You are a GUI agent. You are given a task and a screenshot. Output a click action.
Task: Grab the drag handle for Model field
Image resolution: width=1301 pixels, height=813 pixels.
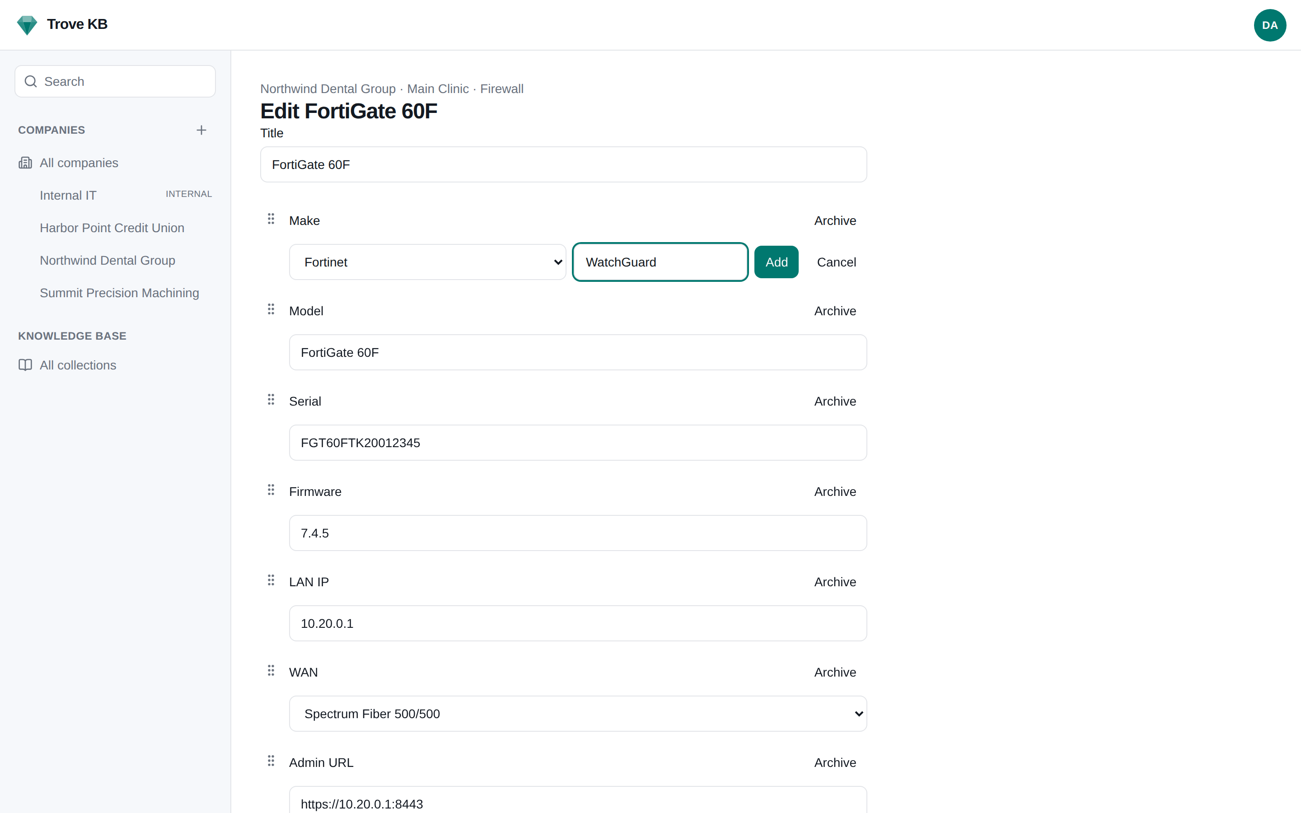point(271,309)
